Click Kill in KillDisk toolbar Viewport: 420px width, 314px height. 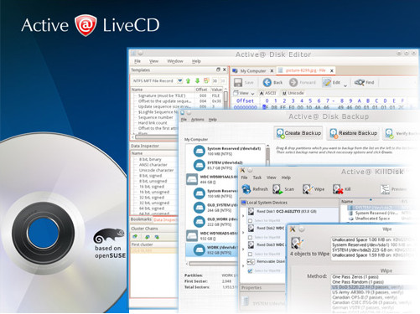341,189
